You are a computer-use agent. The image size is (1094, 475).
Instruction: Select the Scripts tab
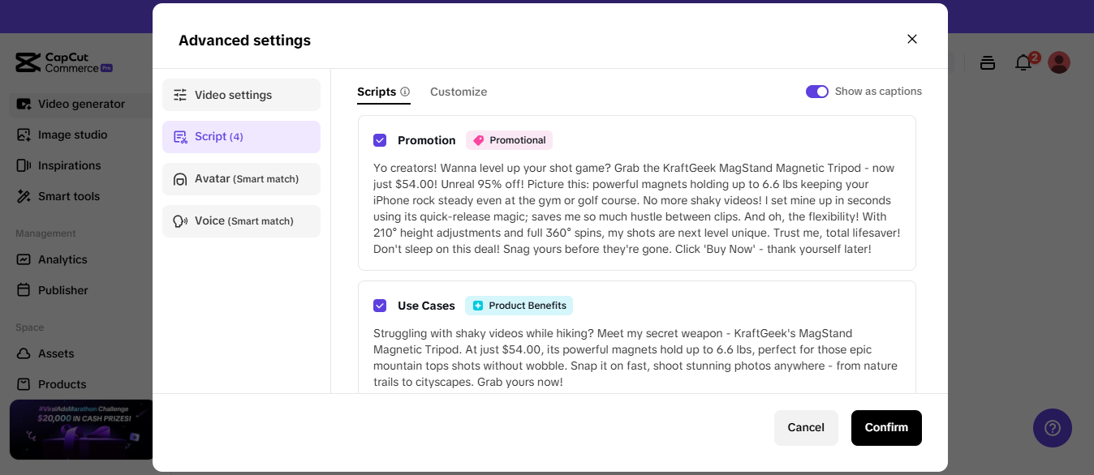(377, 92)
